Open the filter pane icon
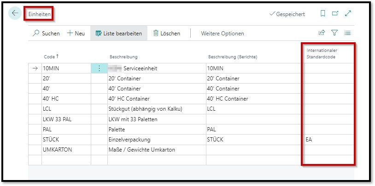 point(334,33)
